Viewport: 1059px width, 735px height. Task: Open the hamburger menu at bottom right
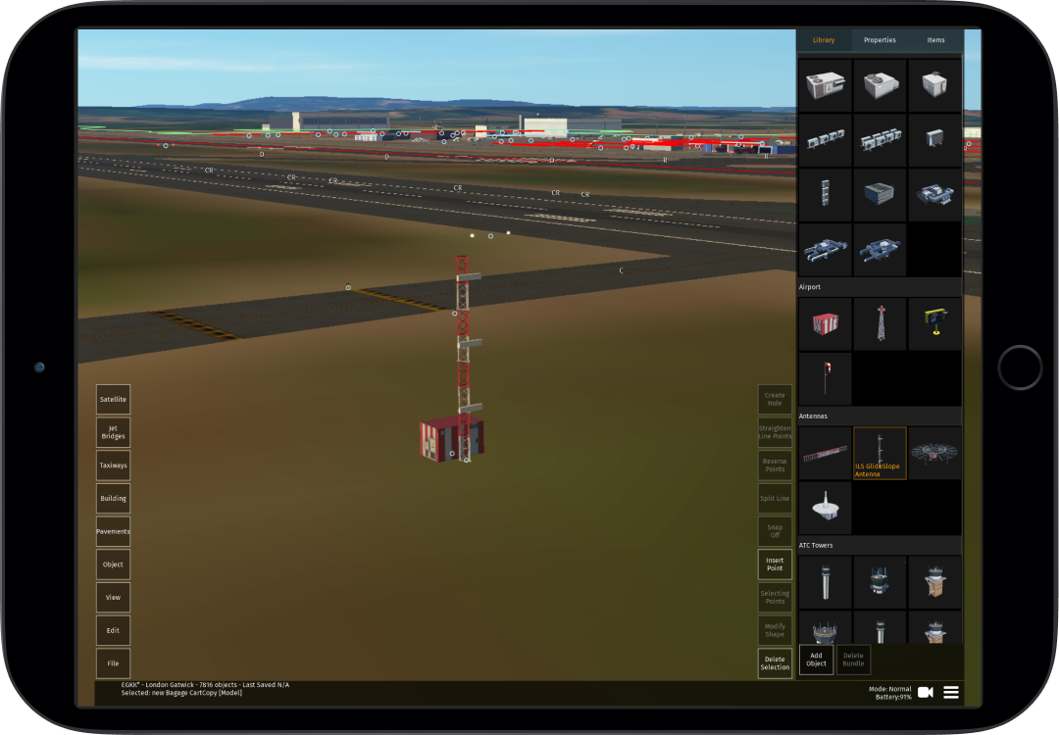pyautogui.click(x=951, y=692)
